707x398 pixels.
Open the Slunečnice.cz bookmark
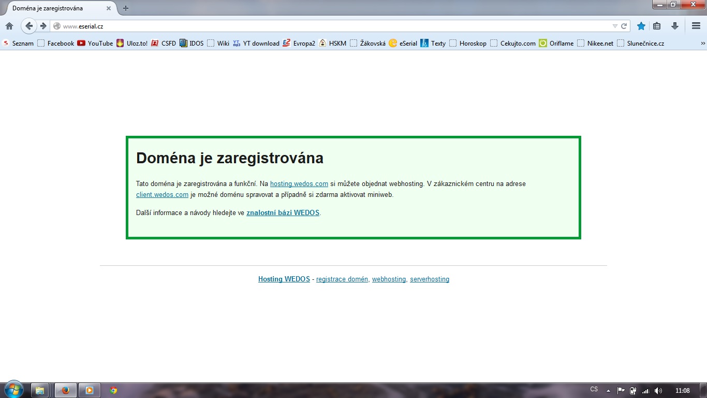(x=641, y=43)
